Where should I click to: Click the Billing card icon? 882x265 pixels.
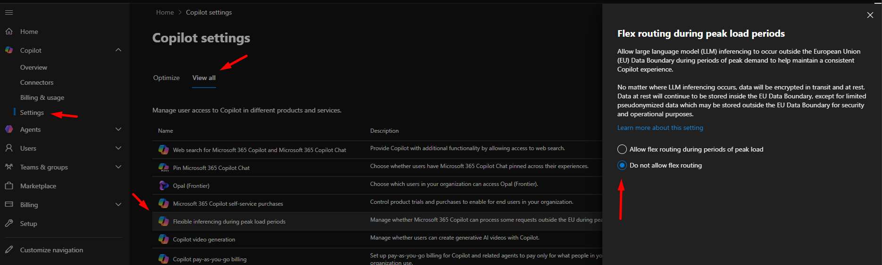[x=9, y=204]
